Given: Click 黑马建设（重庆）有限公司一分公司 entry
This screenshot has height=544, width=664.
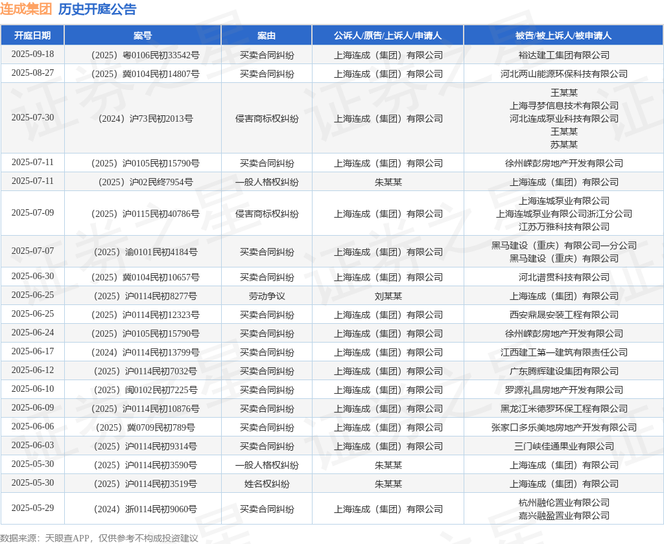Looking at the screenshot, I should point(564,246).
